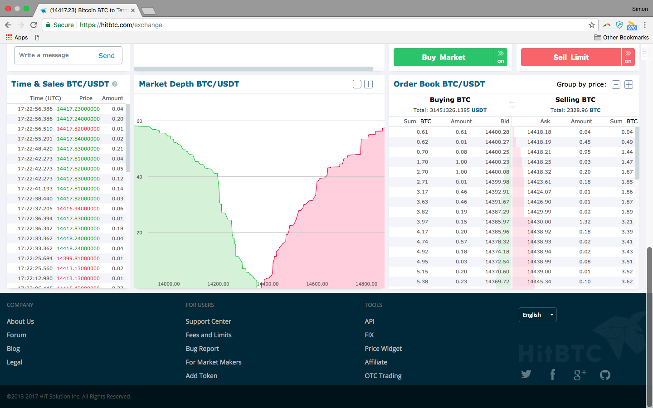Open the colorful arc extension icon
Viewport: 653px width, 408px height.
[x=607, y=25]
